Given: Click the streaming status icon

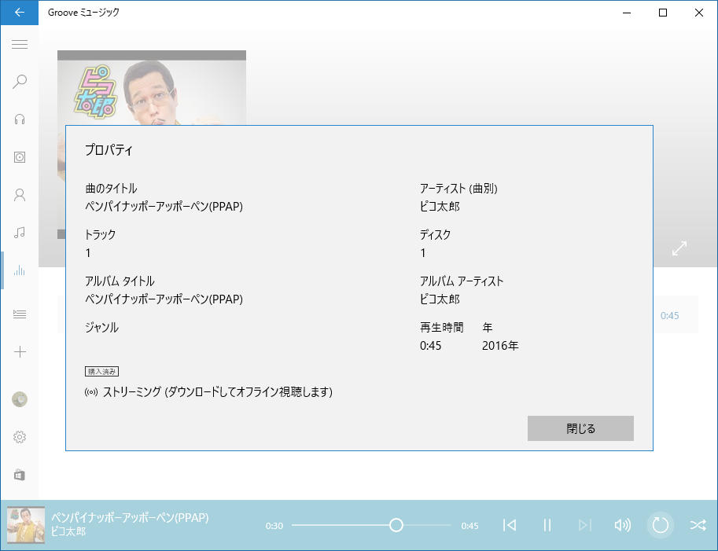Looking at the screenshot, I should point(91,392).
